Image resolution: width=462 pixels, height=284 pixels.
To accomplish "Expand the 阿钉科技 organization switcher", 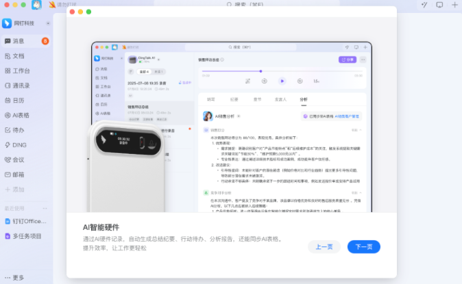I will 48,23.
